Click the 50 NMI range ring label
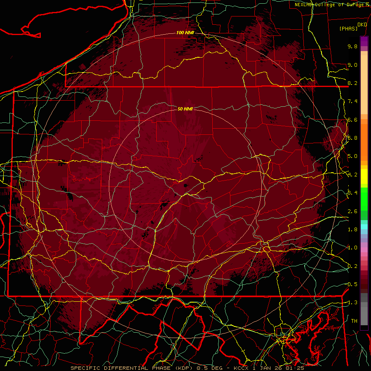Screen dimensions: 371x371 [x=185, y=109]
